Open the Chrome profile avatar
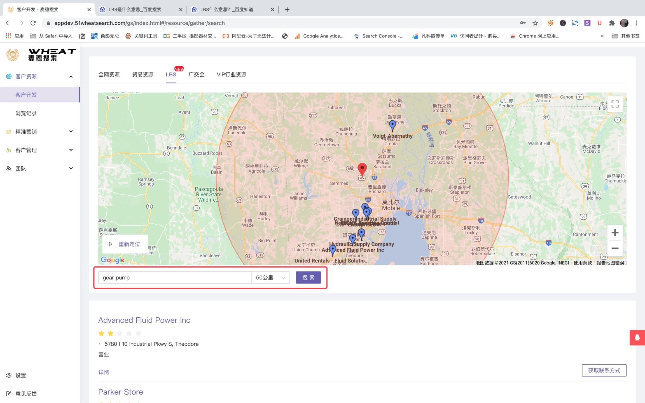The image size is (645, 403). (x=624, y=23)
